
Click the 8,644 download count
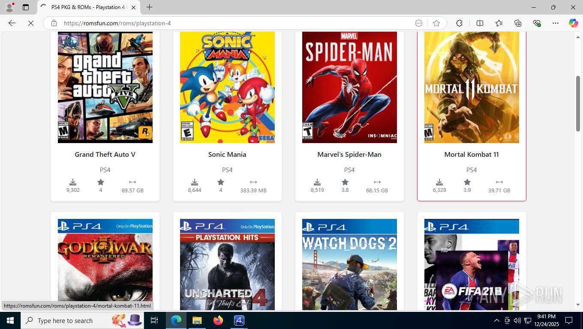(195, 190)
